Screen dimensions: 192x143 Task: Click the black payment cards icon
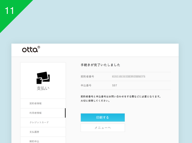(x=43, y=78)
